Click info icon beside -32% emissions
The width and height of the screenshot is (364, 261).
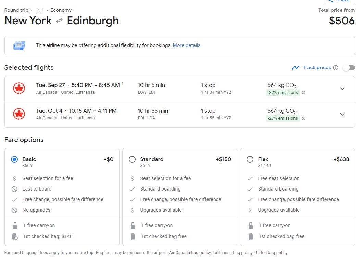tap(304, 93)
